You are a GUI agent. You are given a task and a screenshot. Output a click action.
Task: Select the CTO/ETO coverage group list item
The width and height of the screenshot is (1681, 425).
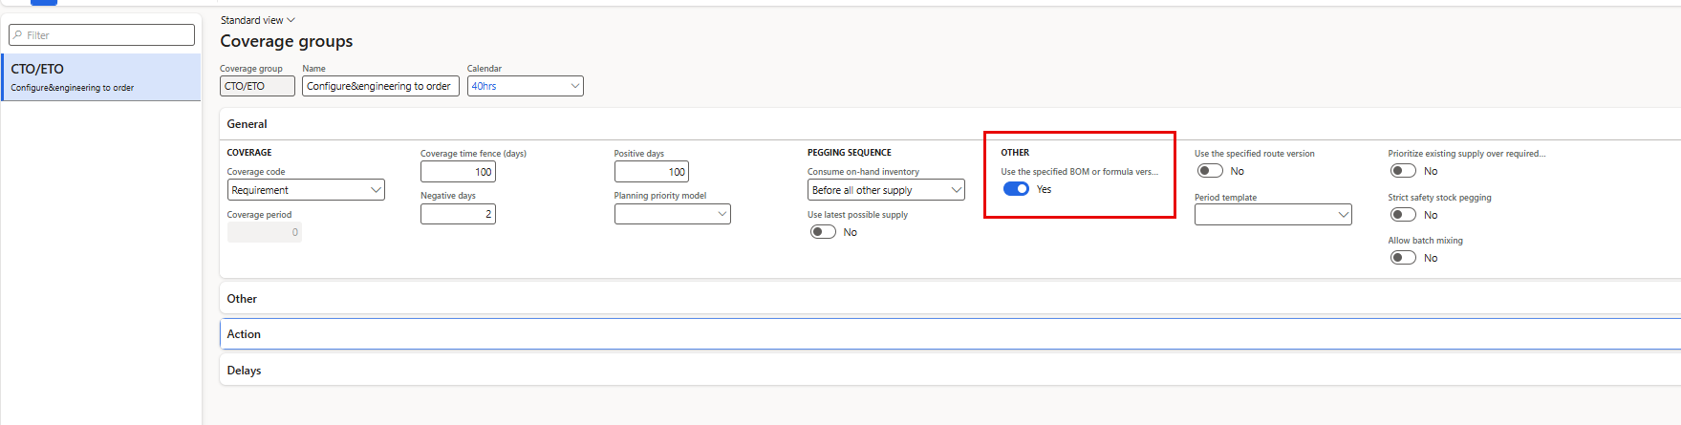click(x=101, y=77)
